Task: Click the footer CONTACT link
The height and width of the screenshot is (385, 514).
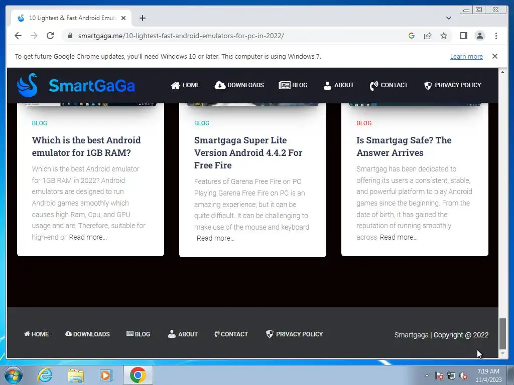Action: 231,334
